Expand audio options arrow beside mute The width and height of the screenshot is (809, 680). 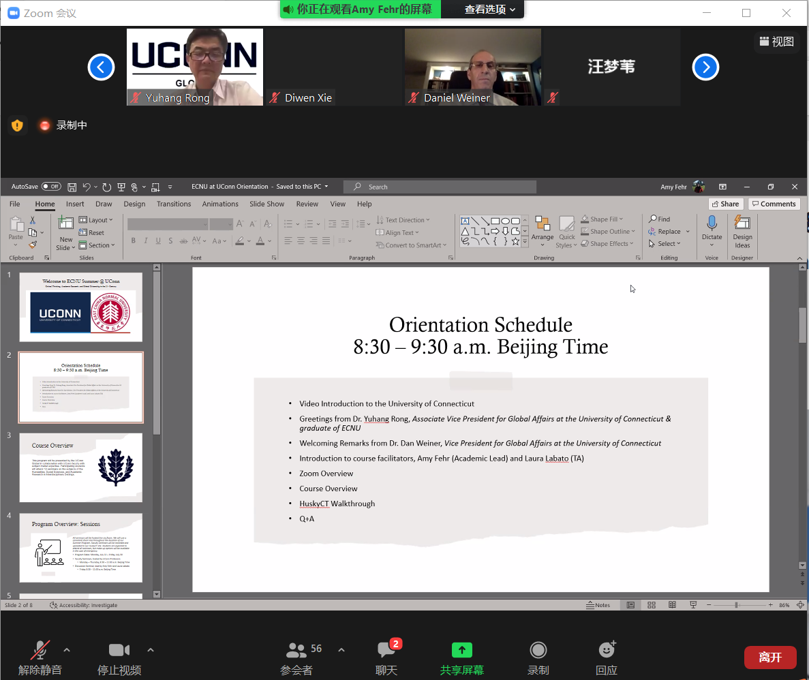(67, 650)
